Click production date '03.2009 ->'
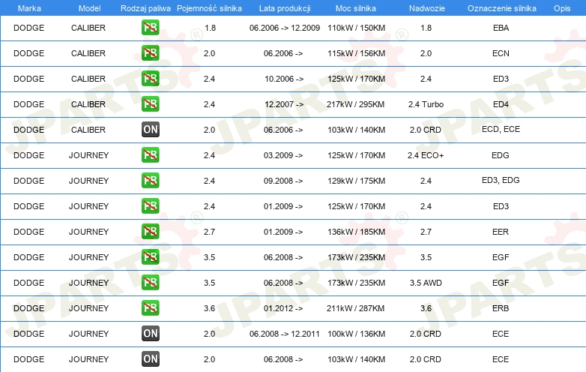Image resolution: width=586 pixels, height=372 pixels. tap(283, 155)
